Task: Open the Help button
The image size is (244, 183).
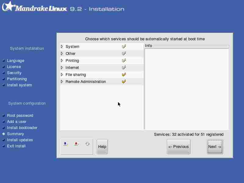Action: point(102,147)
